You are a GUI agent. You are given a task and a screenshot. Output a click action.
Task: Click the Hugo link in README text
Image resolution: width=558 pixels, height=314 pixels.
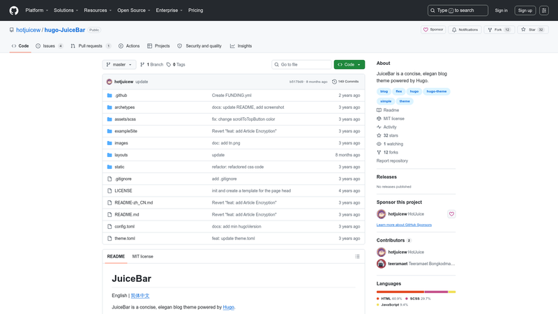tap(229, 307)
